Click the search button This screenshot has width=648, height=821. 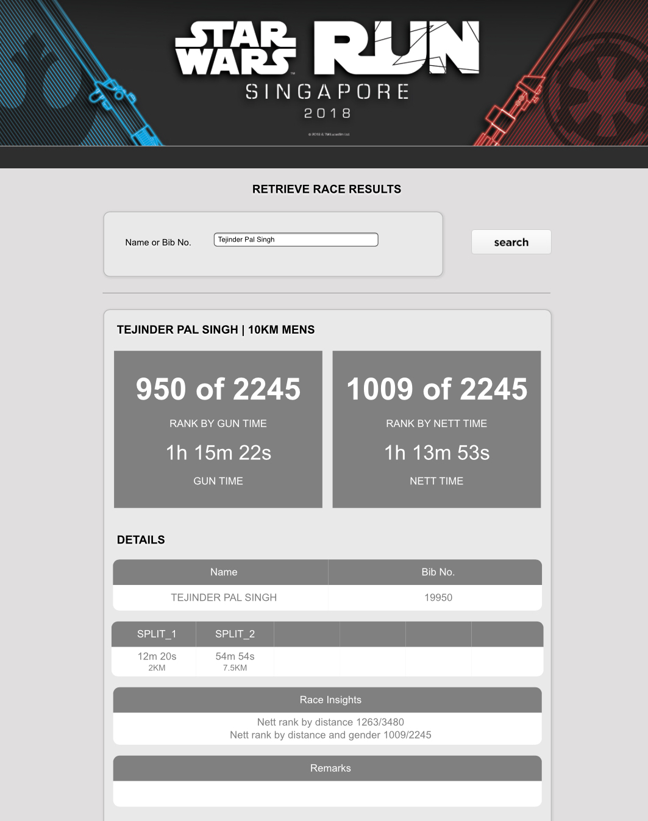point(511,242)
